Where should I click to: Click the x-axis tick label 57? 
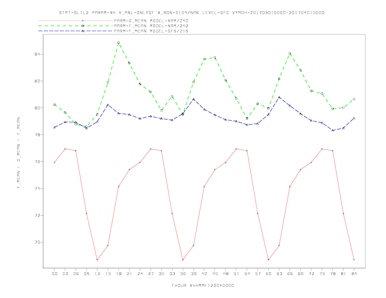(258, 274)
